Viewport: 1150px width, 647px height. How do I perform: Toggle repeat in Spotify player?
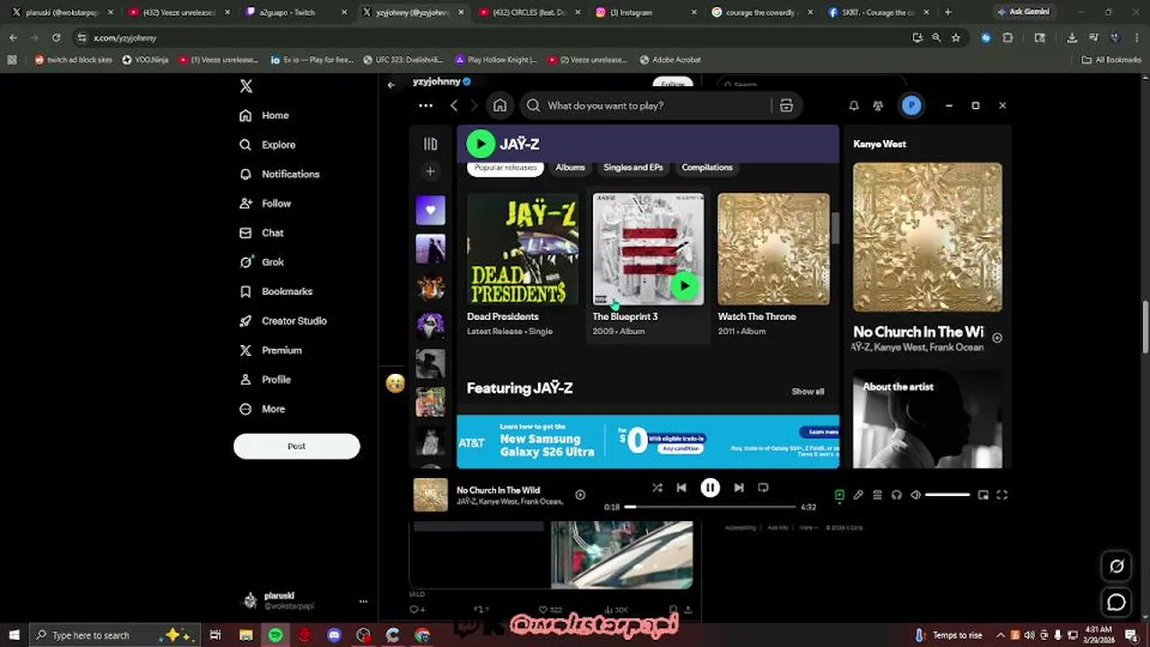[x=763, y=487]
